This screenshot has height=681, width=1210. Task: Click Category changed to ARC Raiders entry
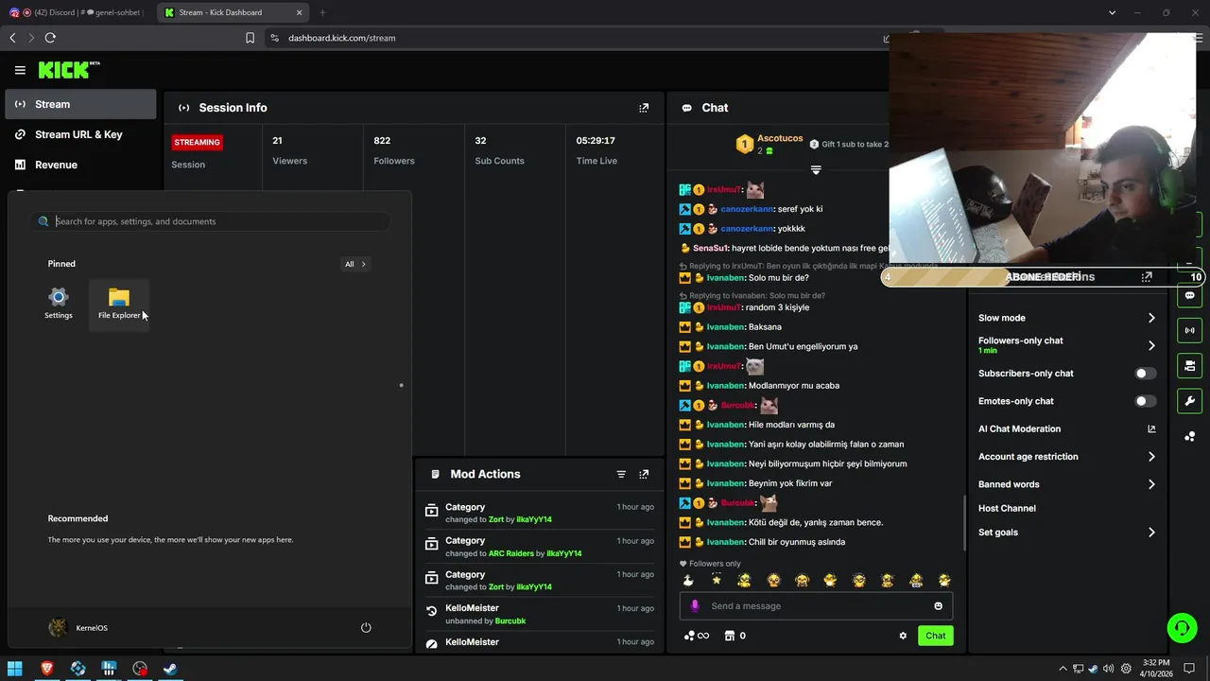tap(539, 547)
